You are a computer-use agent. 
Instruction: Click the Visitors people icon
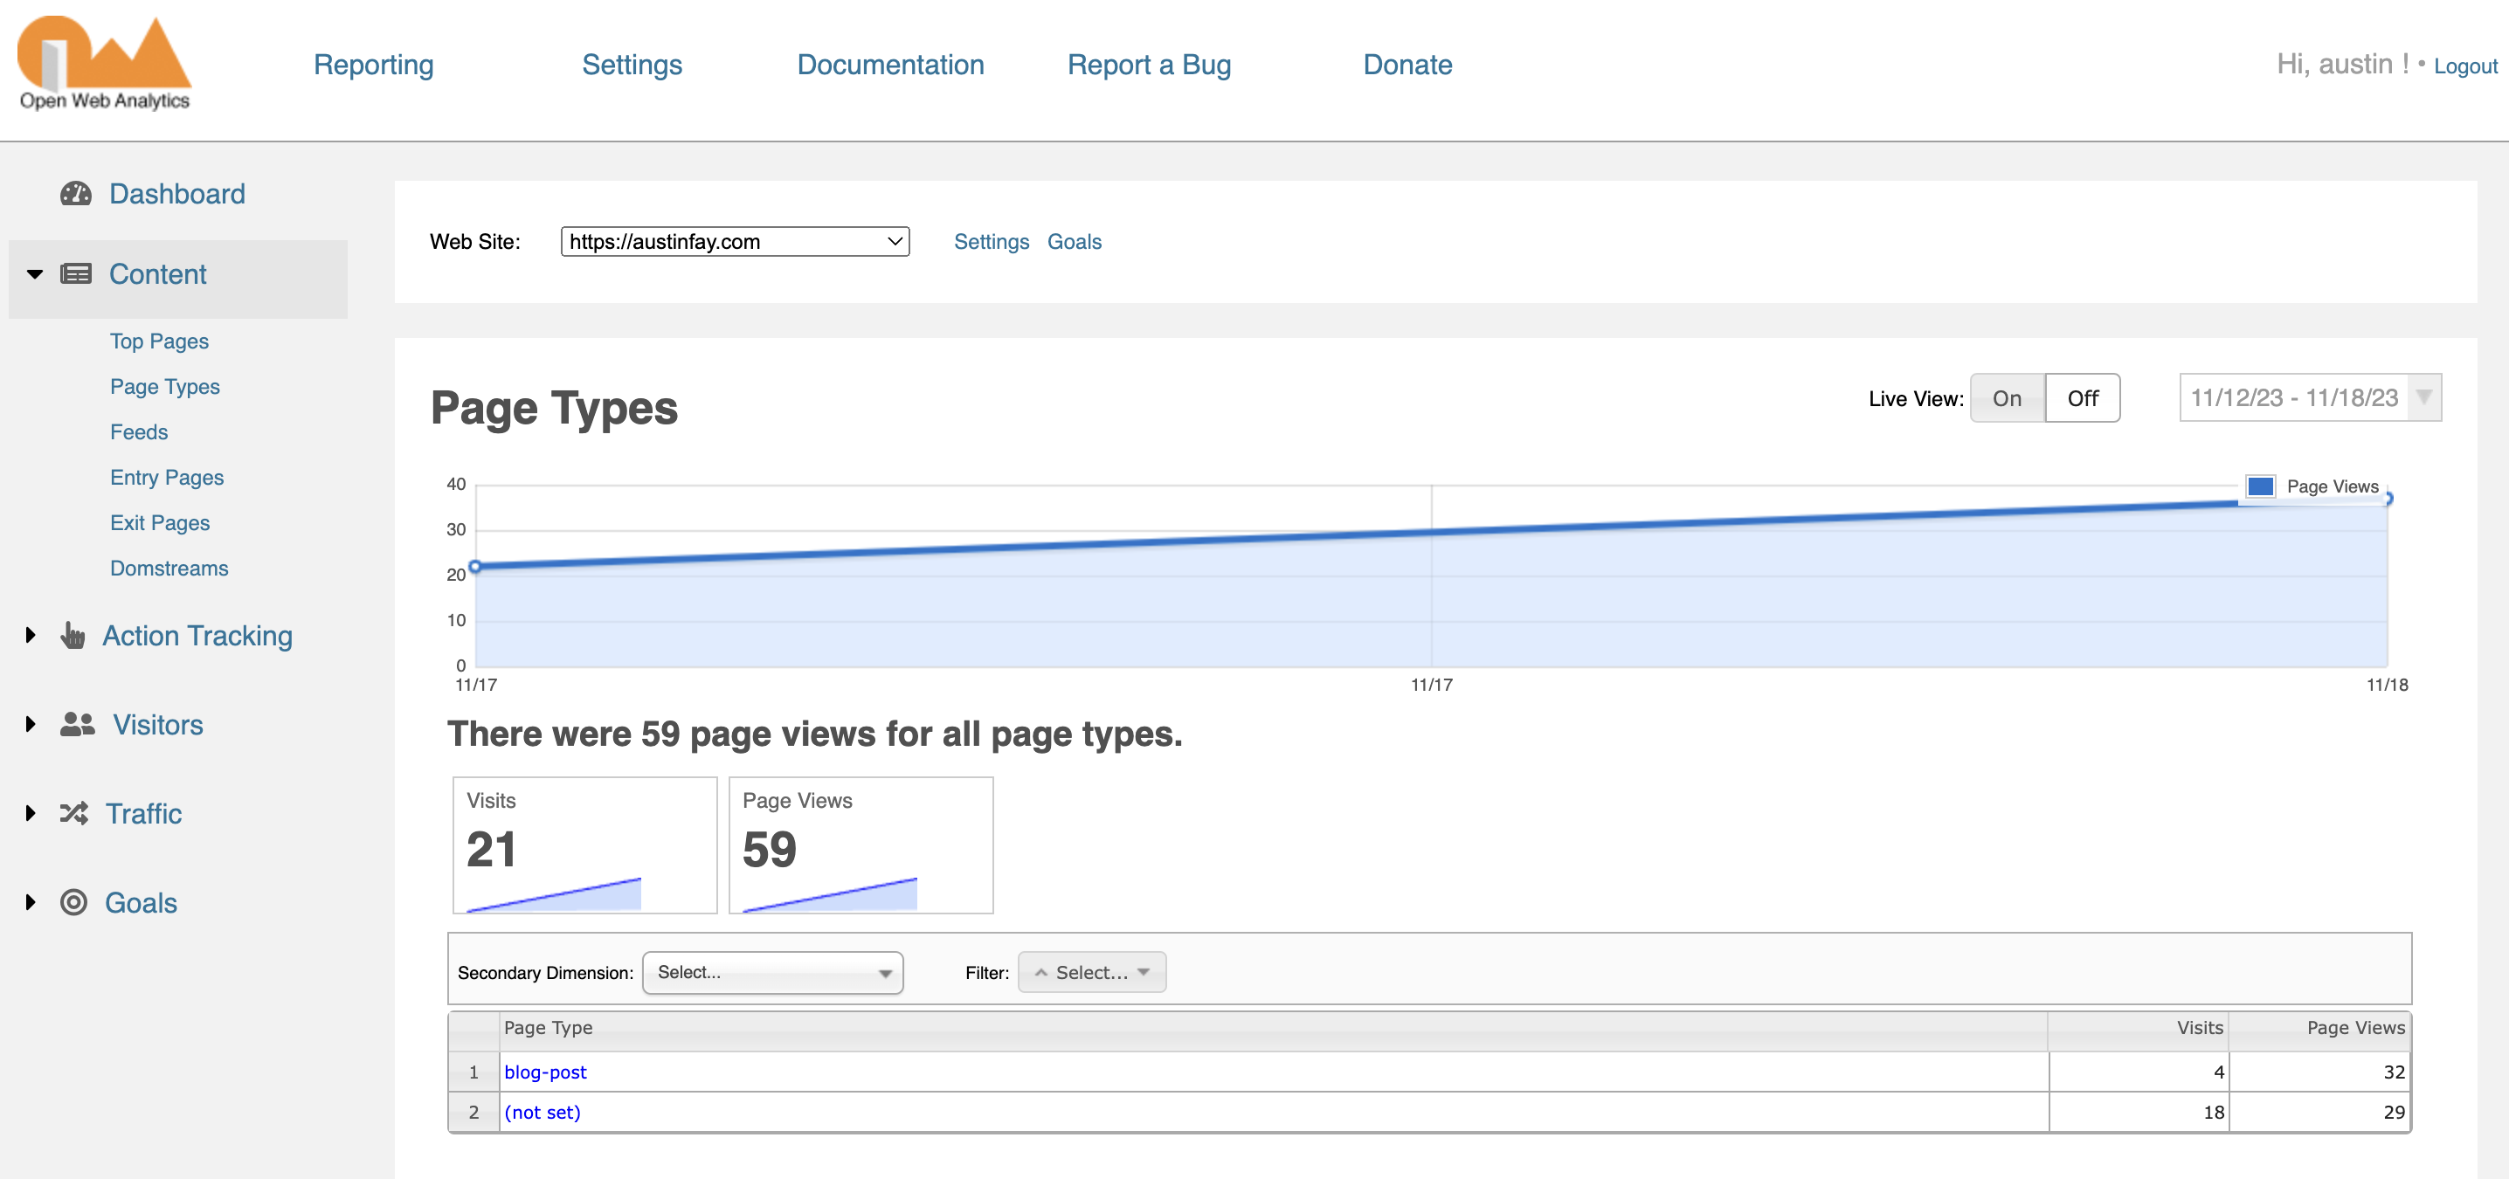(77, 724)
